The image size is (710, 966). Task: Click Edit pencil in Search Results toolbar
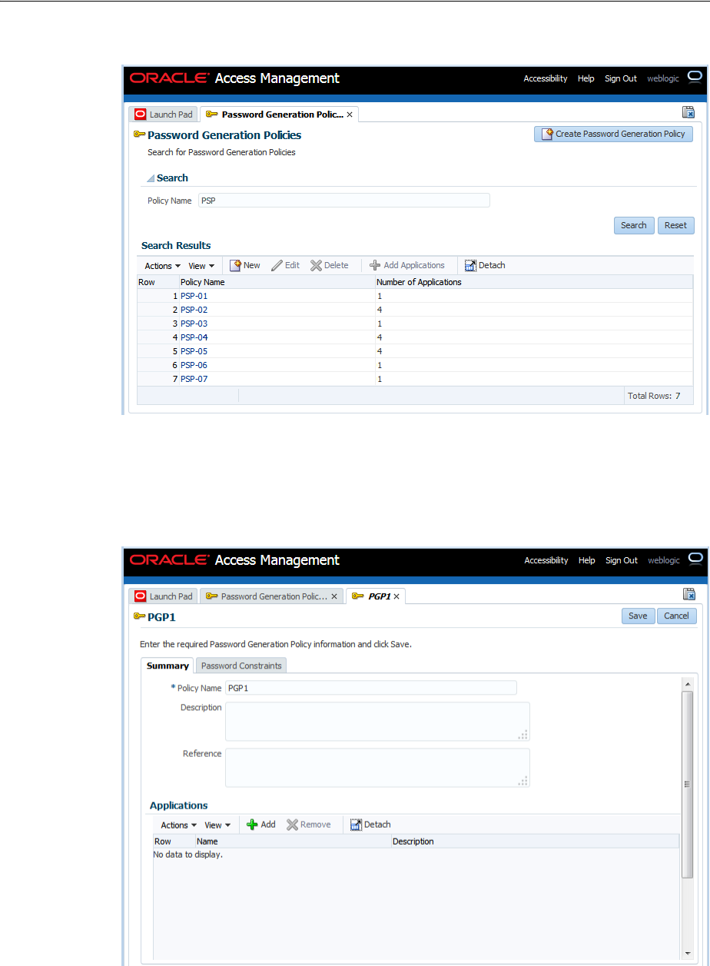click(x=277, y=265)
